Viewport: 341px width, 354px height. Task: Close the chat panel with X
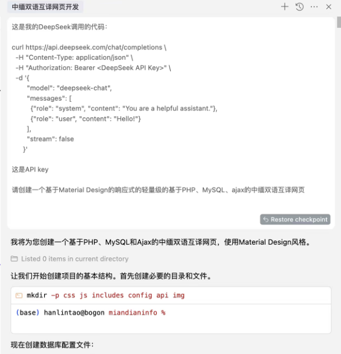pyautogui.click(x=329, y=7)
